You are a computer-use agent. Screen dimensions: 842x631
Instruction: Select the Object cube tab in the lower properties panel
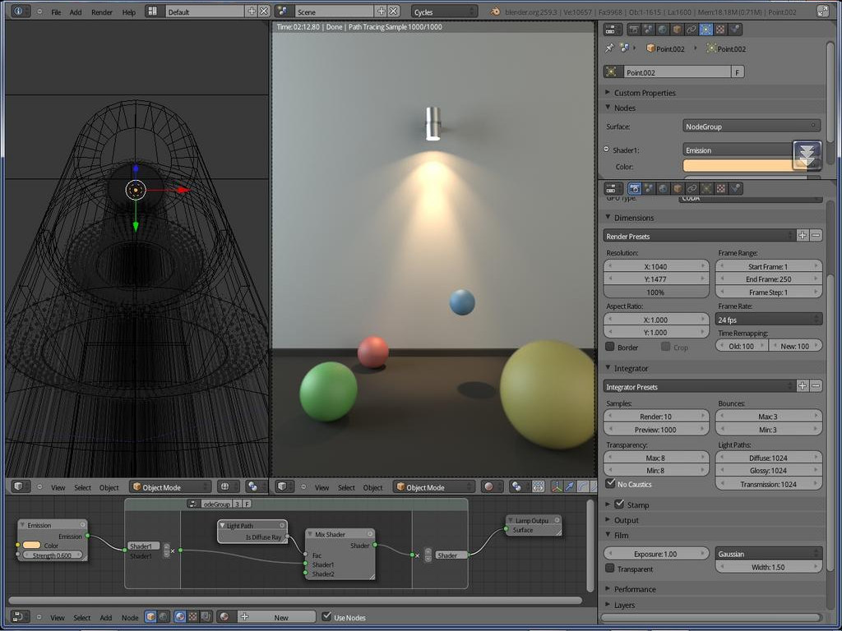(678, 188)
